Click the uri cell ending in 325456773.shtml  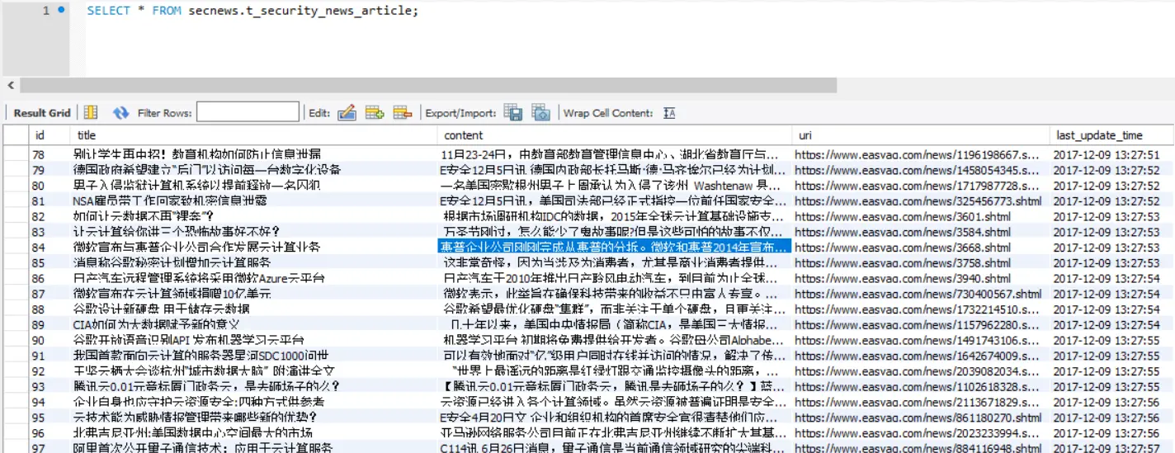pyautogui.click(x=921, y=201)
